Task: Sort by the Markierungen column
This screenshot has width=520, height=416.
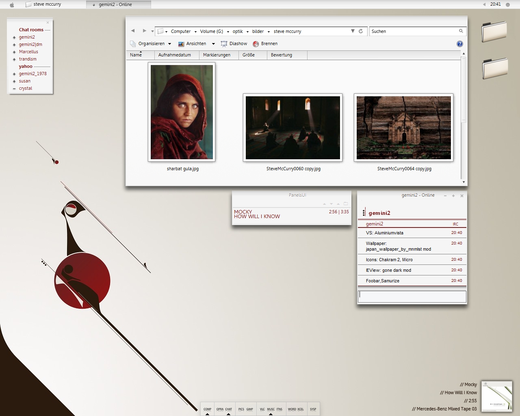Action: coord(219,55)
